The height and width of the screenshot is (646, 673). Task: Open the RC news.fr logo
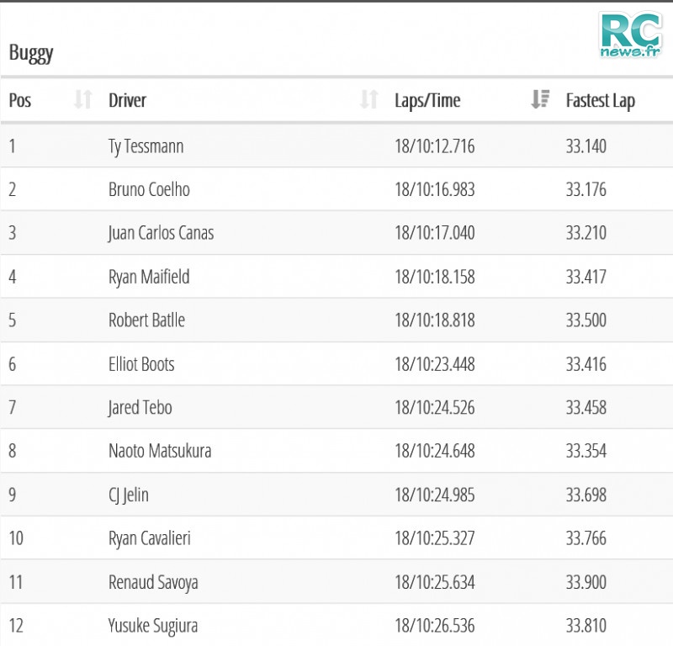[x=630, y=35]
